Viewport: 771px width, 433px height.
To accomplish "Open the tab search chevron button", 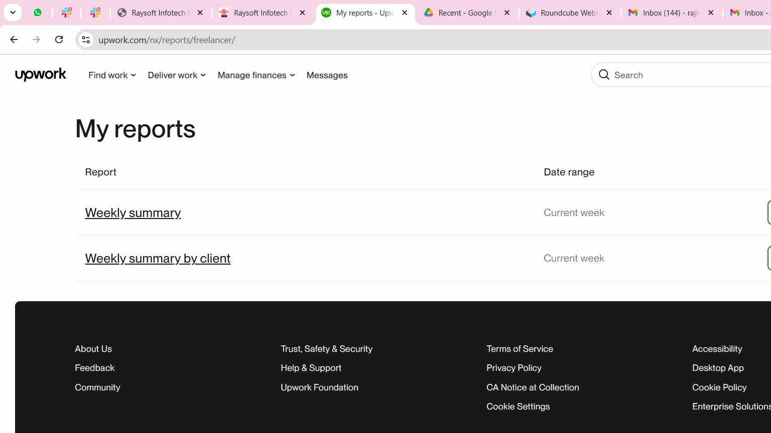I will [x=13, y=13].
